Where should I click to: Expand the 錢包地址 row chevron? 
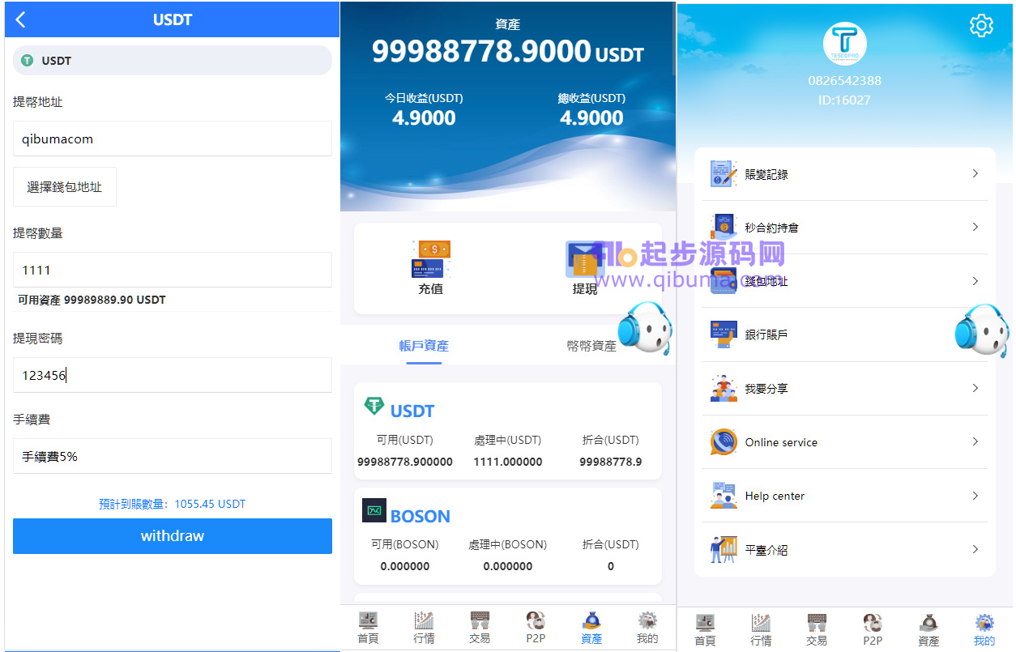975,281
